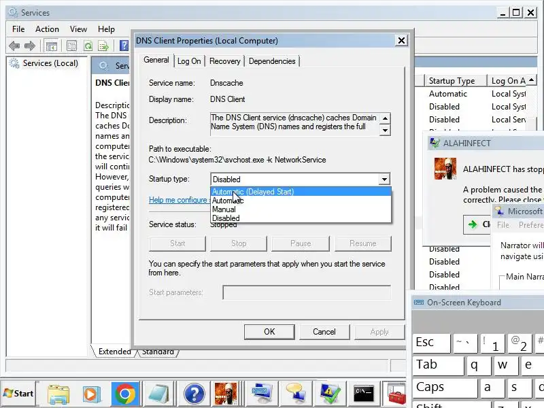Select Automatic (Delayed Start) startup option
The image size is (544, 408).
301,192
